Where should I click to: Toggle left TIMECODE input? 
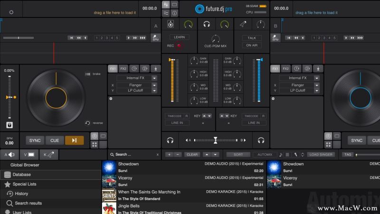coord(174,116)
